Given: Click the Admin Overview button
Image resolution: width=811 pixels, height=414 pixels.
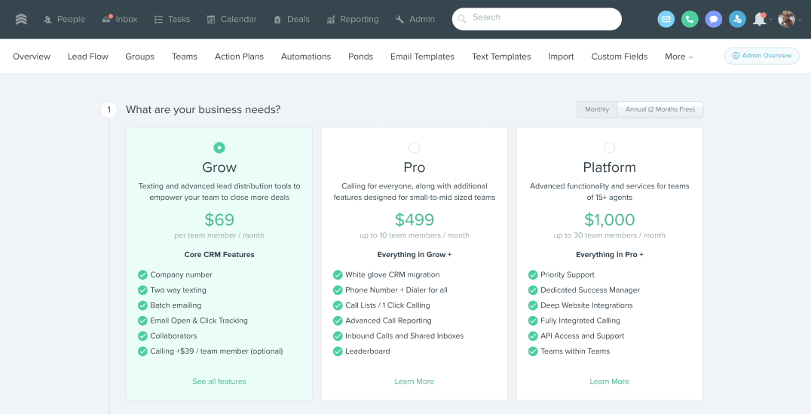Looking at the screenshot, I should [x=761, y=56].
